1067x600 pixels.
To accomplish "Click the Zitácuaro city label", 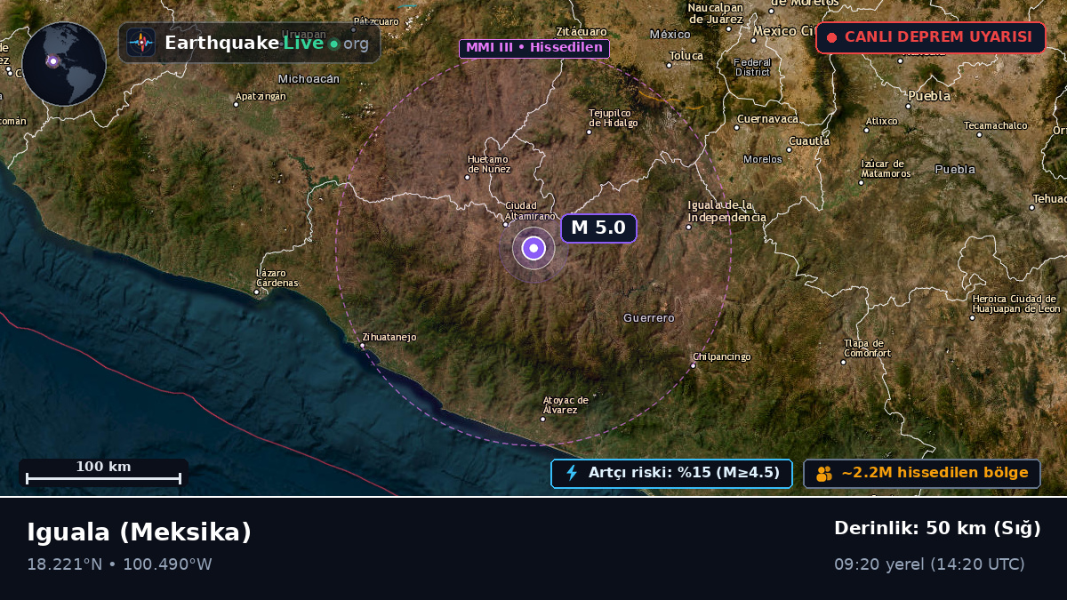I will coord(581,30).
